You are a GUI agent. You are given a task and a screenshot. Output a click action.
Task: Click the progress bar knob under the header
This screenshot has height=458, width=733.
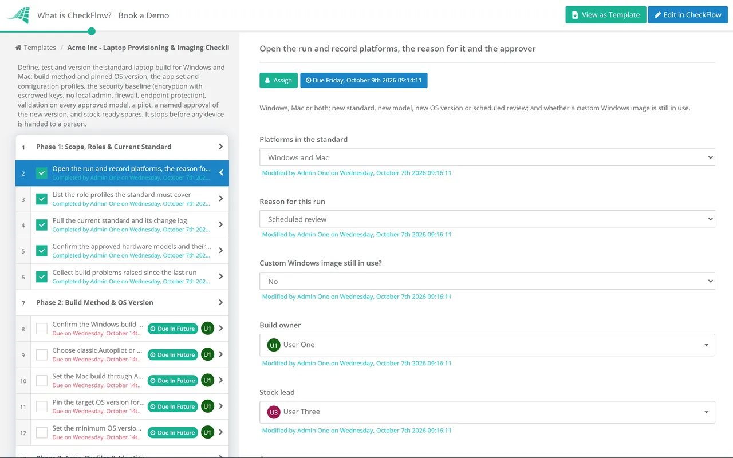pos(92,31)
